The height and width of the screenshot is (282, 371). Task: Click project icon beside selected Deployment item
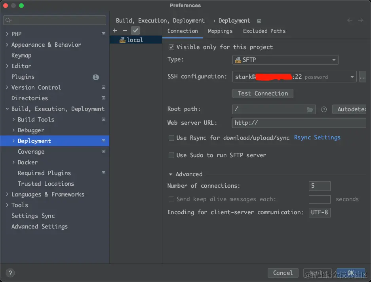[103, 141]
